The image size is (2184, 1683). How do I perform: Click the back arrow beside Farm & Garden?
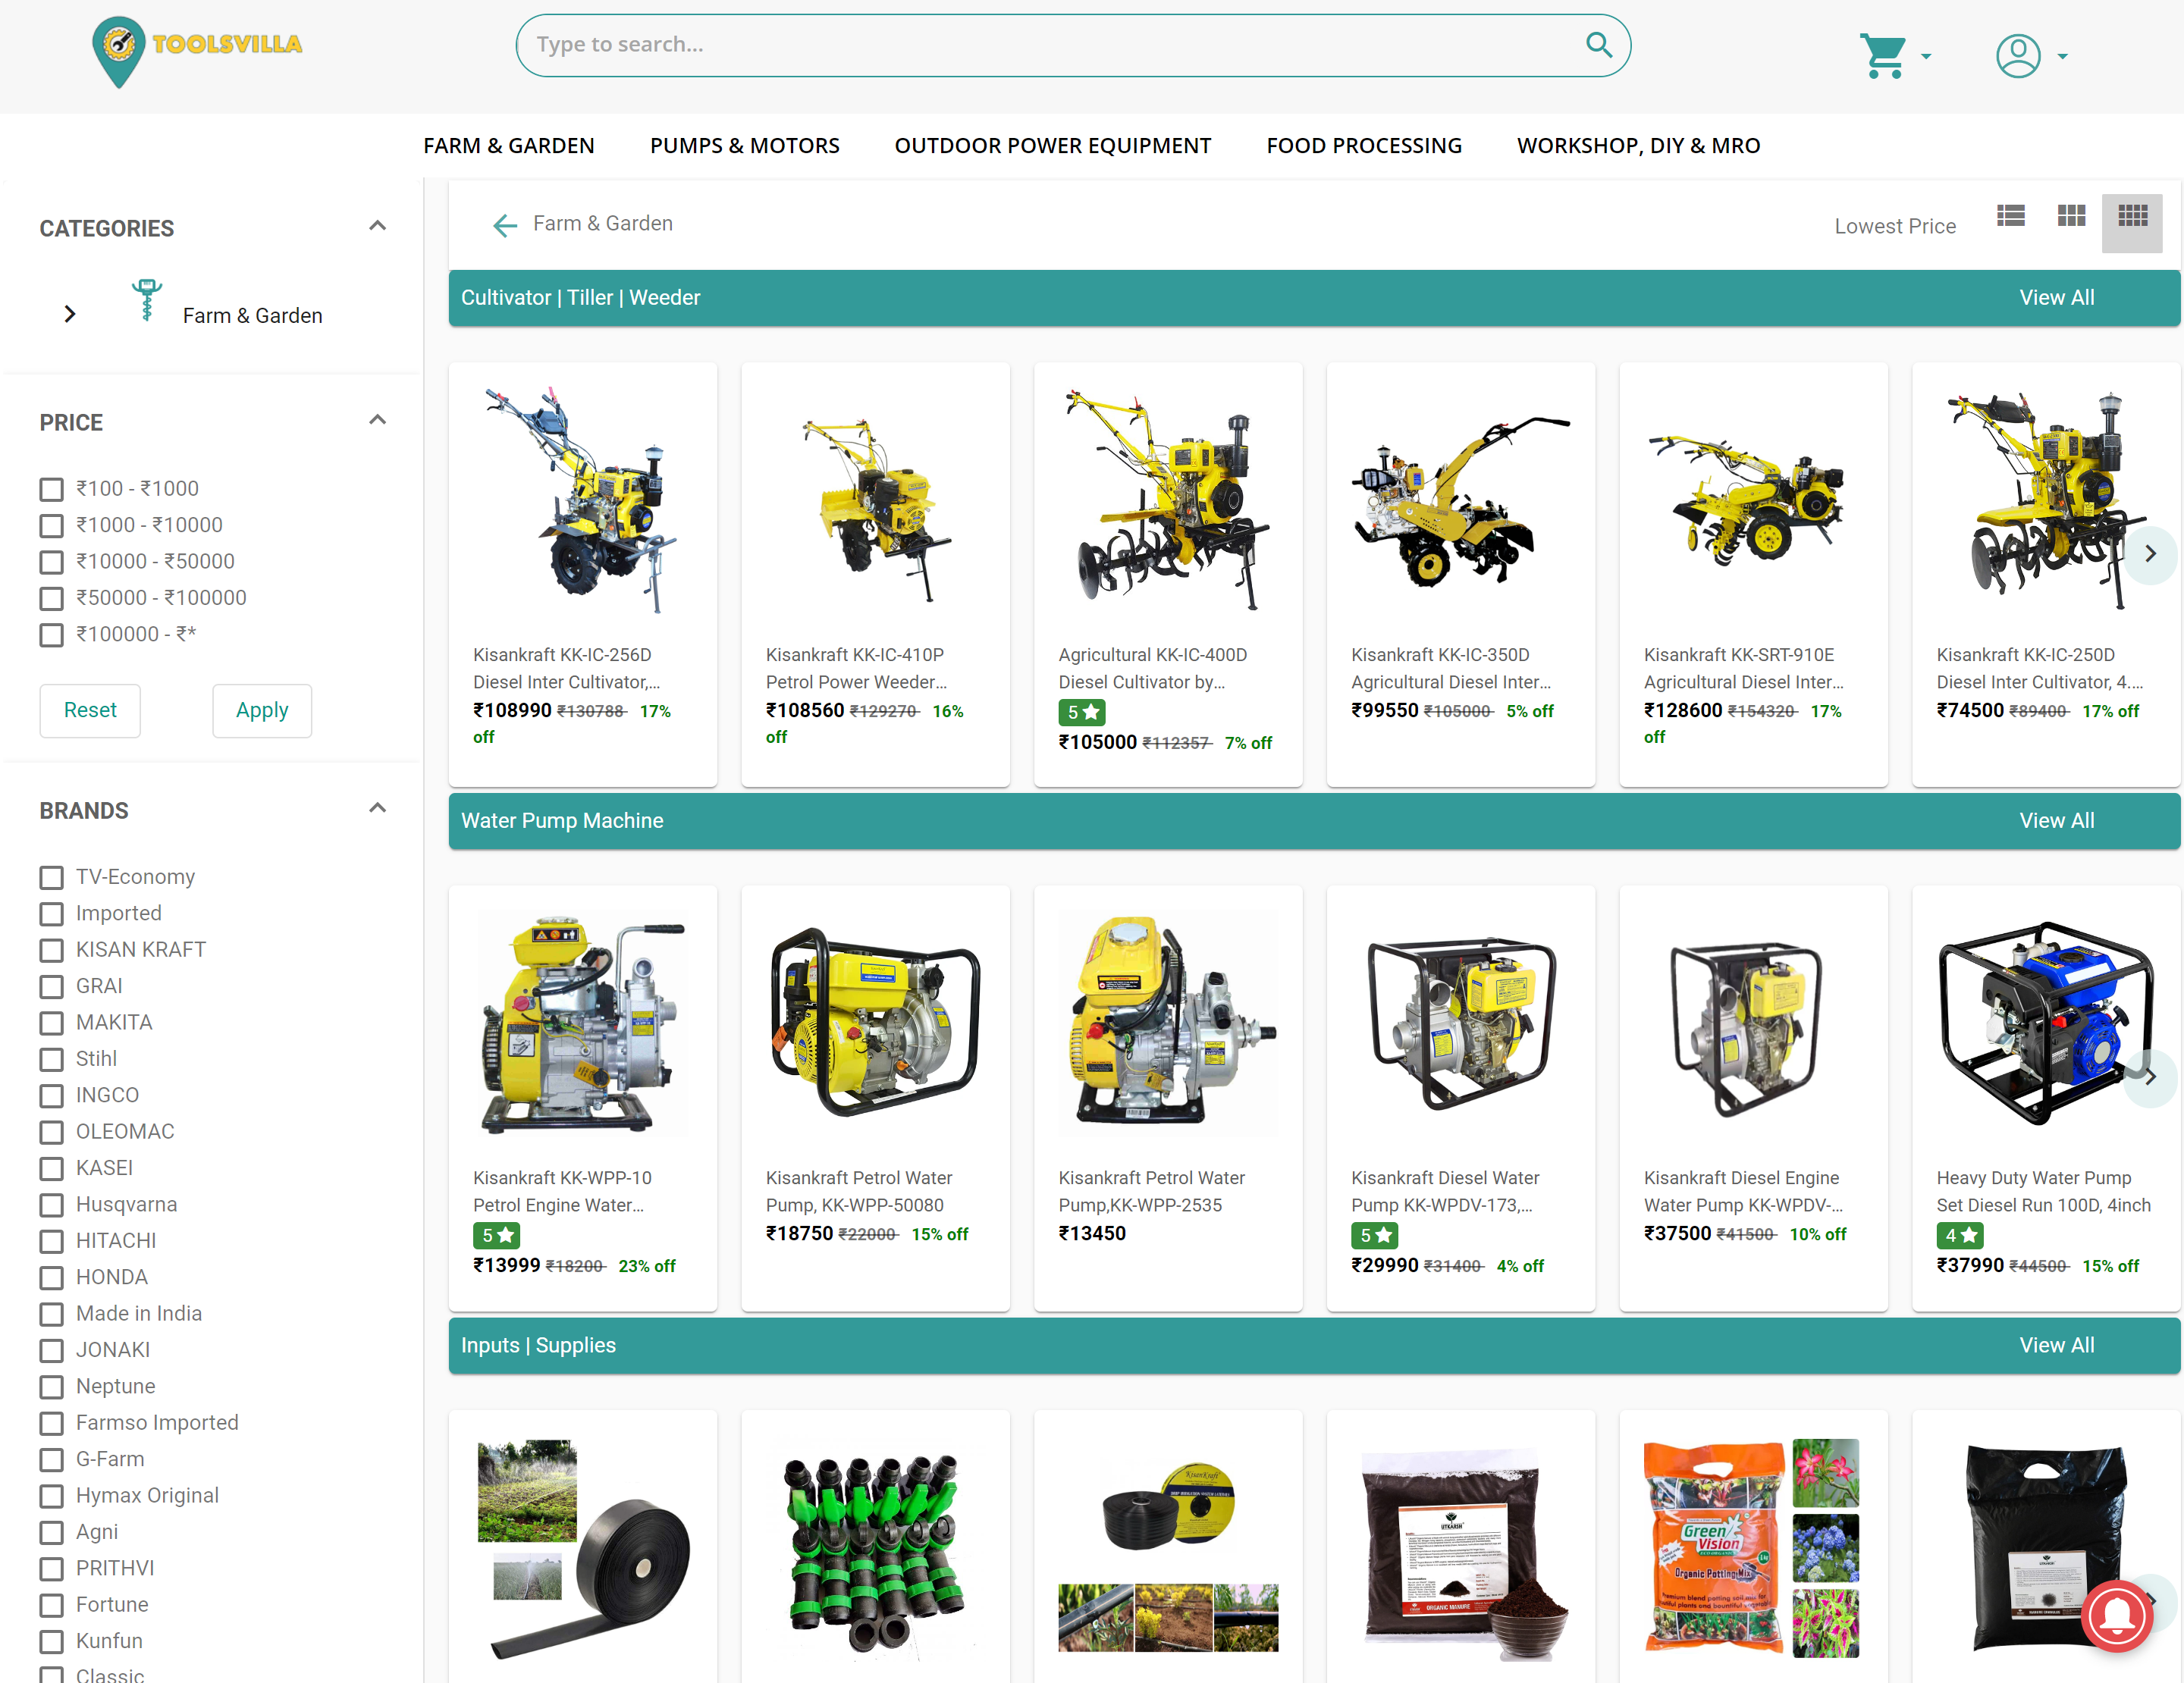coord(505,225)
